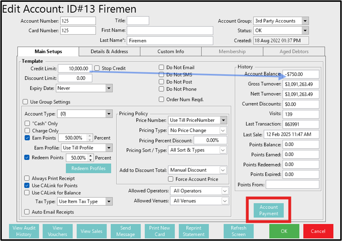Increase the Earn Points percent stepper
342x241 pixels.
pyautogui.click(x=90, y=136)
